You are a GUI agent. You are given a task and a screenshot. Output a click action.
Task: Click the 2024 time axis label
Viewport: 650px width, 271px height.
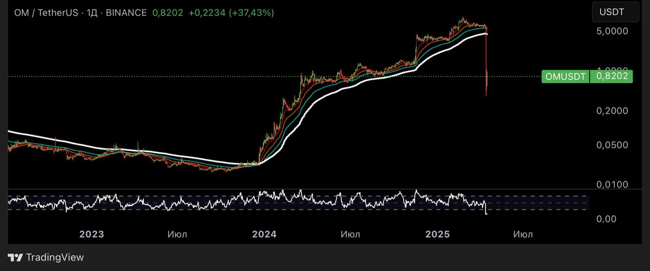coord(264,234)
